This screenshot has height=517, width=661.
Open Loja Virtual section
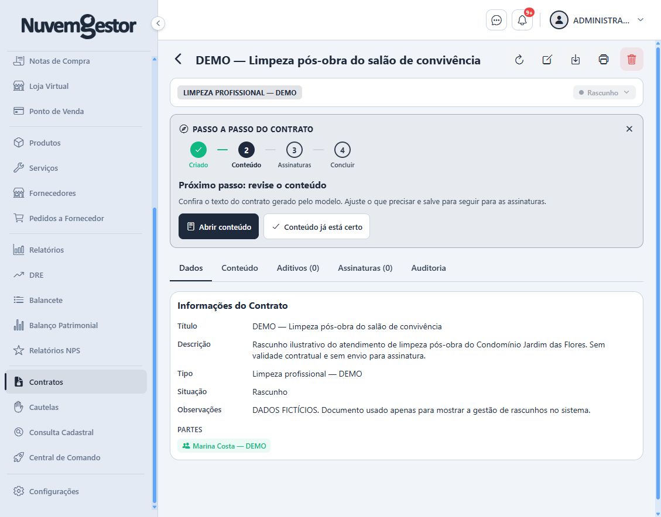pyautogui.click(x=76, y=87)
